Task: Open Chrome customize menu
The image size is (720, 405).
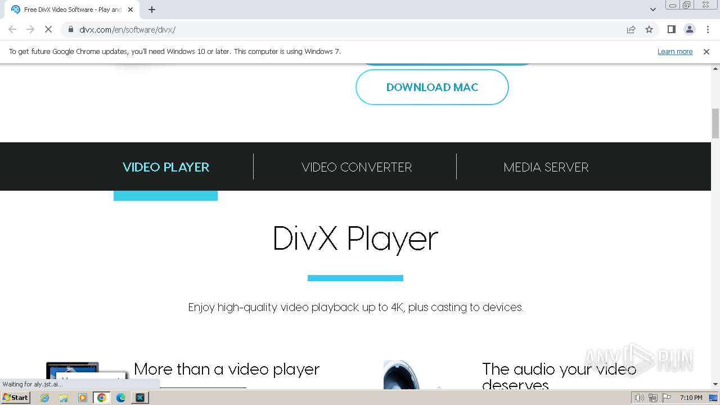Action: point(707,29)
